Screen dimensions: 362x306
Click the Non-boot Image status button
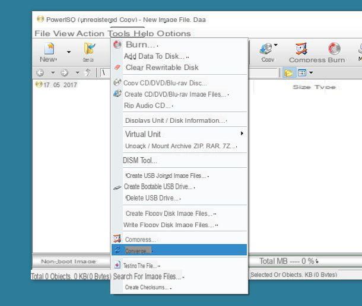click(68, 262)
